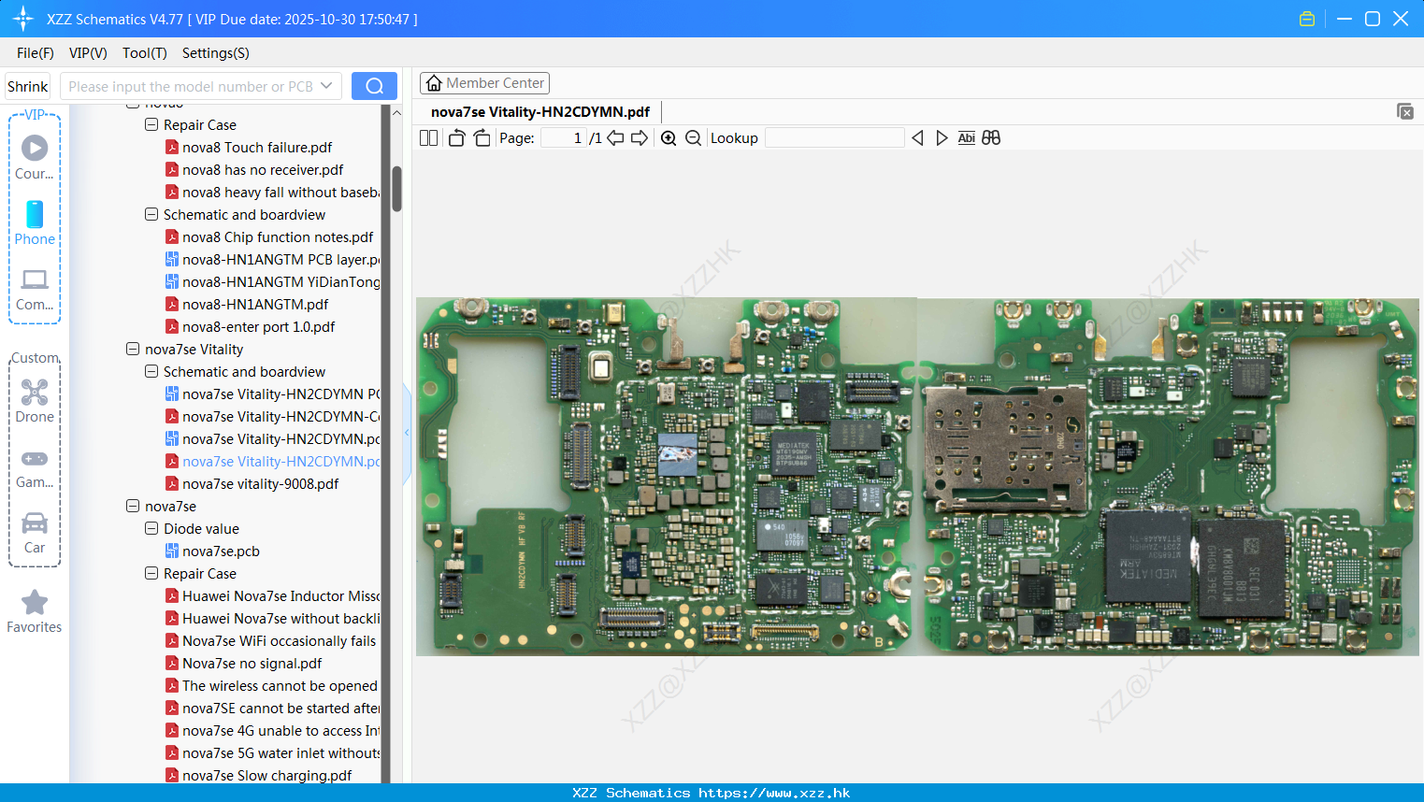Screen dimensions: 1424x802
Task: Toggle two-page view layout icon
Action: (428, 137)
